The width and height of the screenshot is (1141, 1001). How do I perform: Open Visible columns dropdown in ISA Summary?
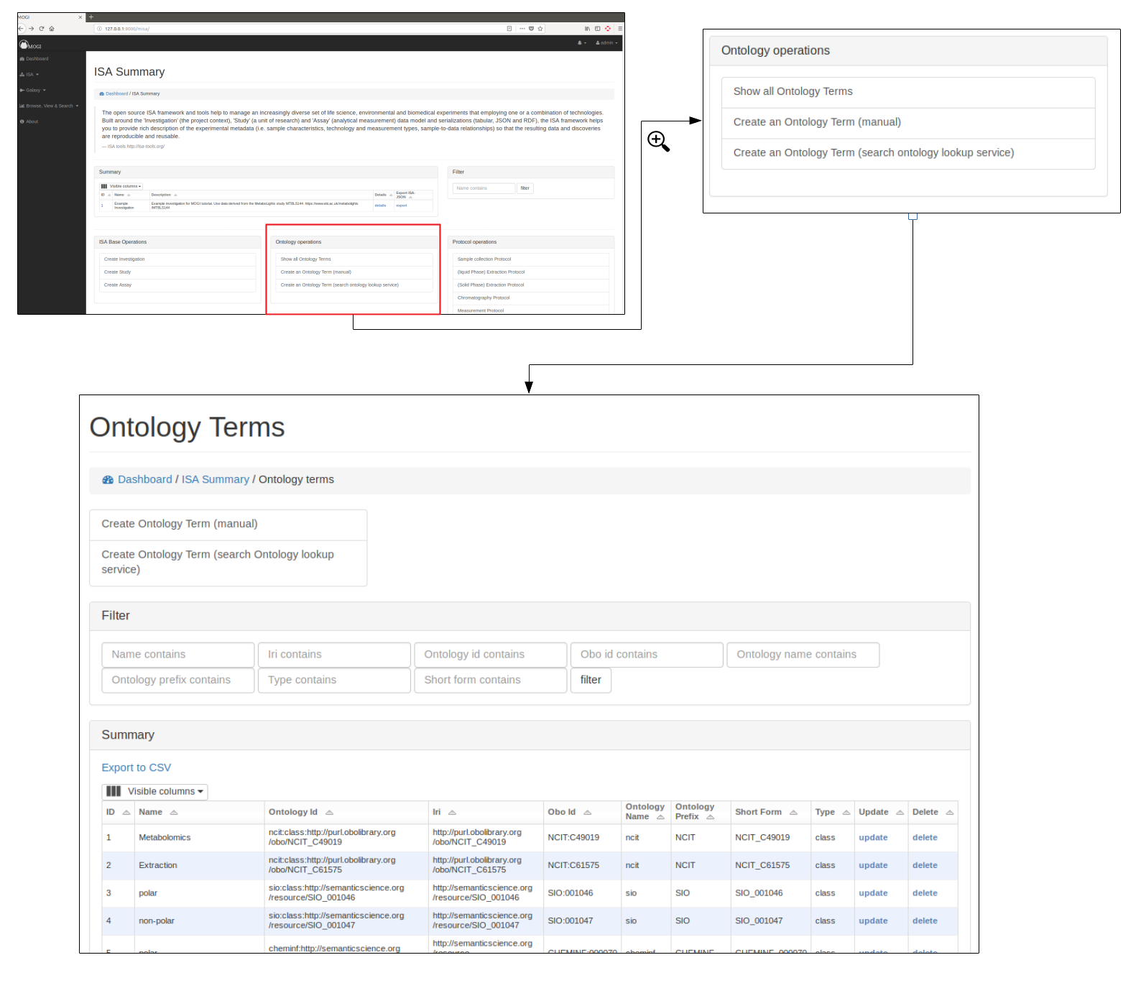point(121,186)
